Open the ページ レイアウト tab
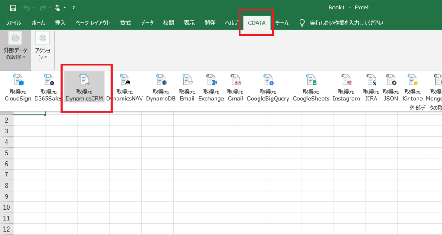This screenshot has height=235, width=442. [93, 23]
